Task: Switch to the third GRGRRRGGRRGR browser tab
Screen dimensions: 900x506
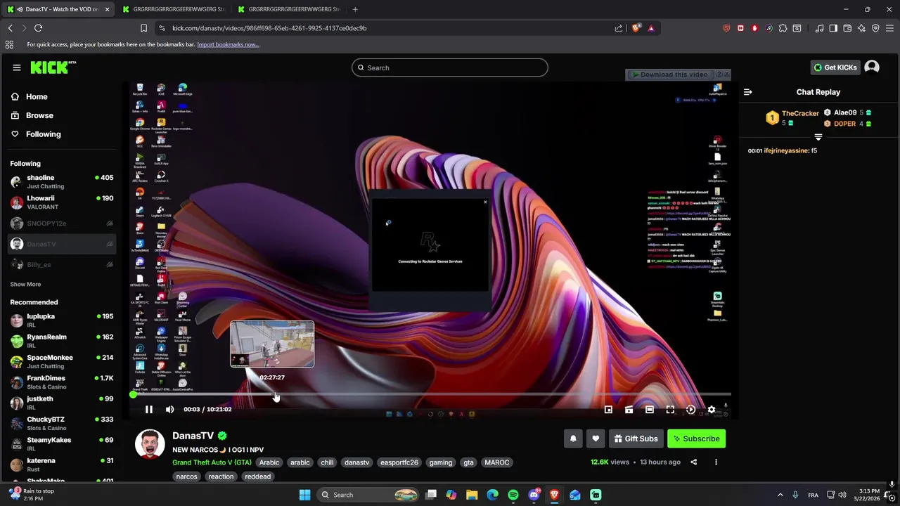Action: (288, 9)
